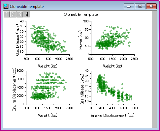Select 'Weight (kg)' title under top-right plot
The height and width of the screenshot is (131, 160).
(x=112, y=66)
